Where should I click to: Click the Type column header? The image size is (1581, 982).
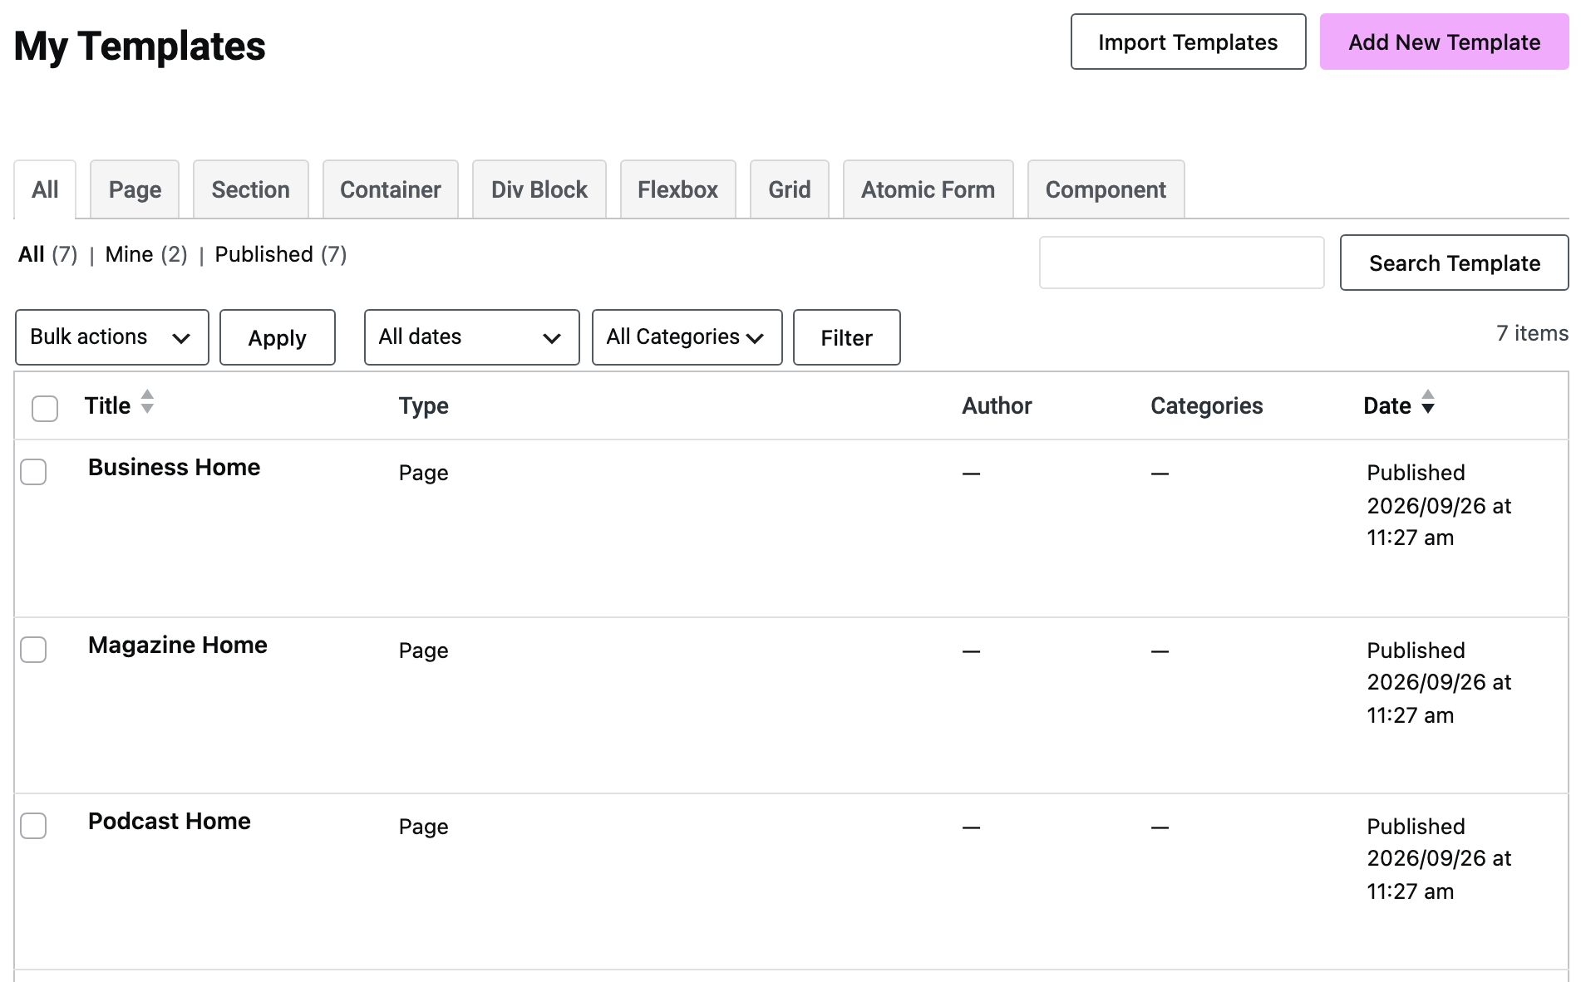pyautogui.click(x=423, y=405)
